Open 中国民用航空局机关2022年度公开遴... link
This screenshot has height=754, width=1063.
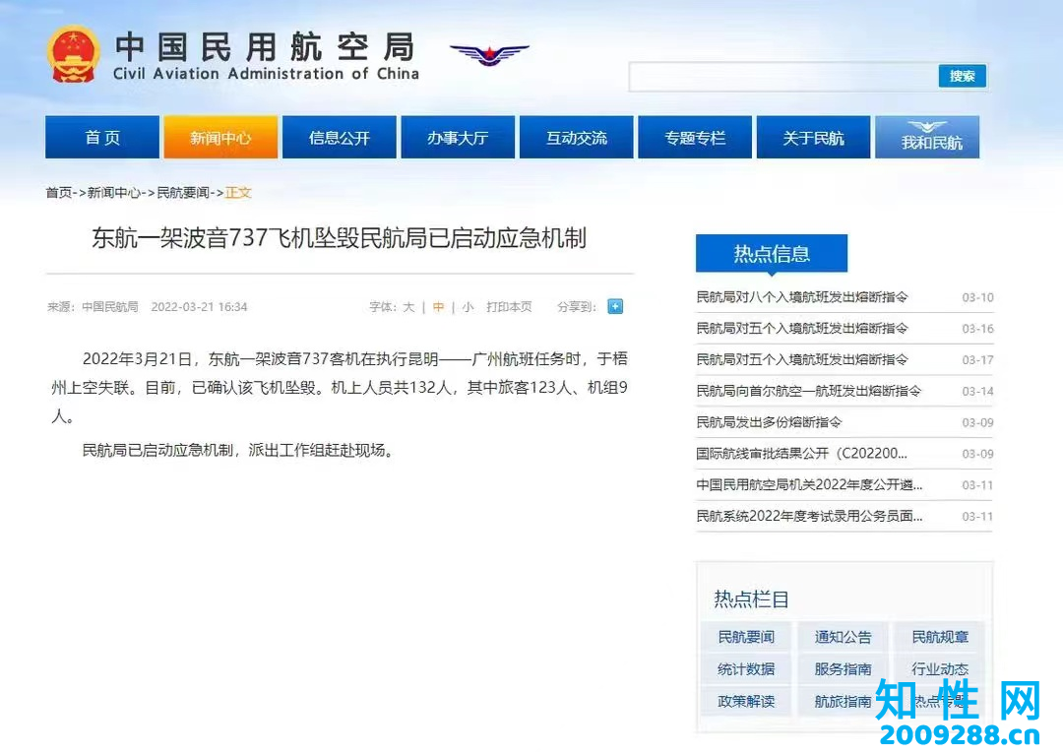(x=809, y=484)
